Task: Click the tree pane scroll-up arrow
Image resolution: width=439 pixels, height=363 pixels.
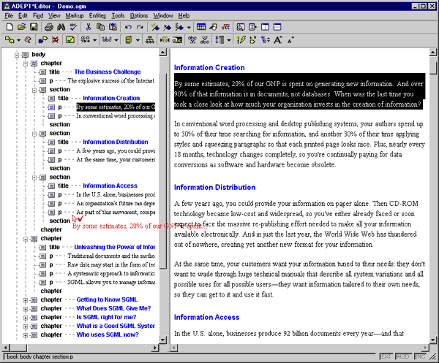Action: (x=163, y=53)
